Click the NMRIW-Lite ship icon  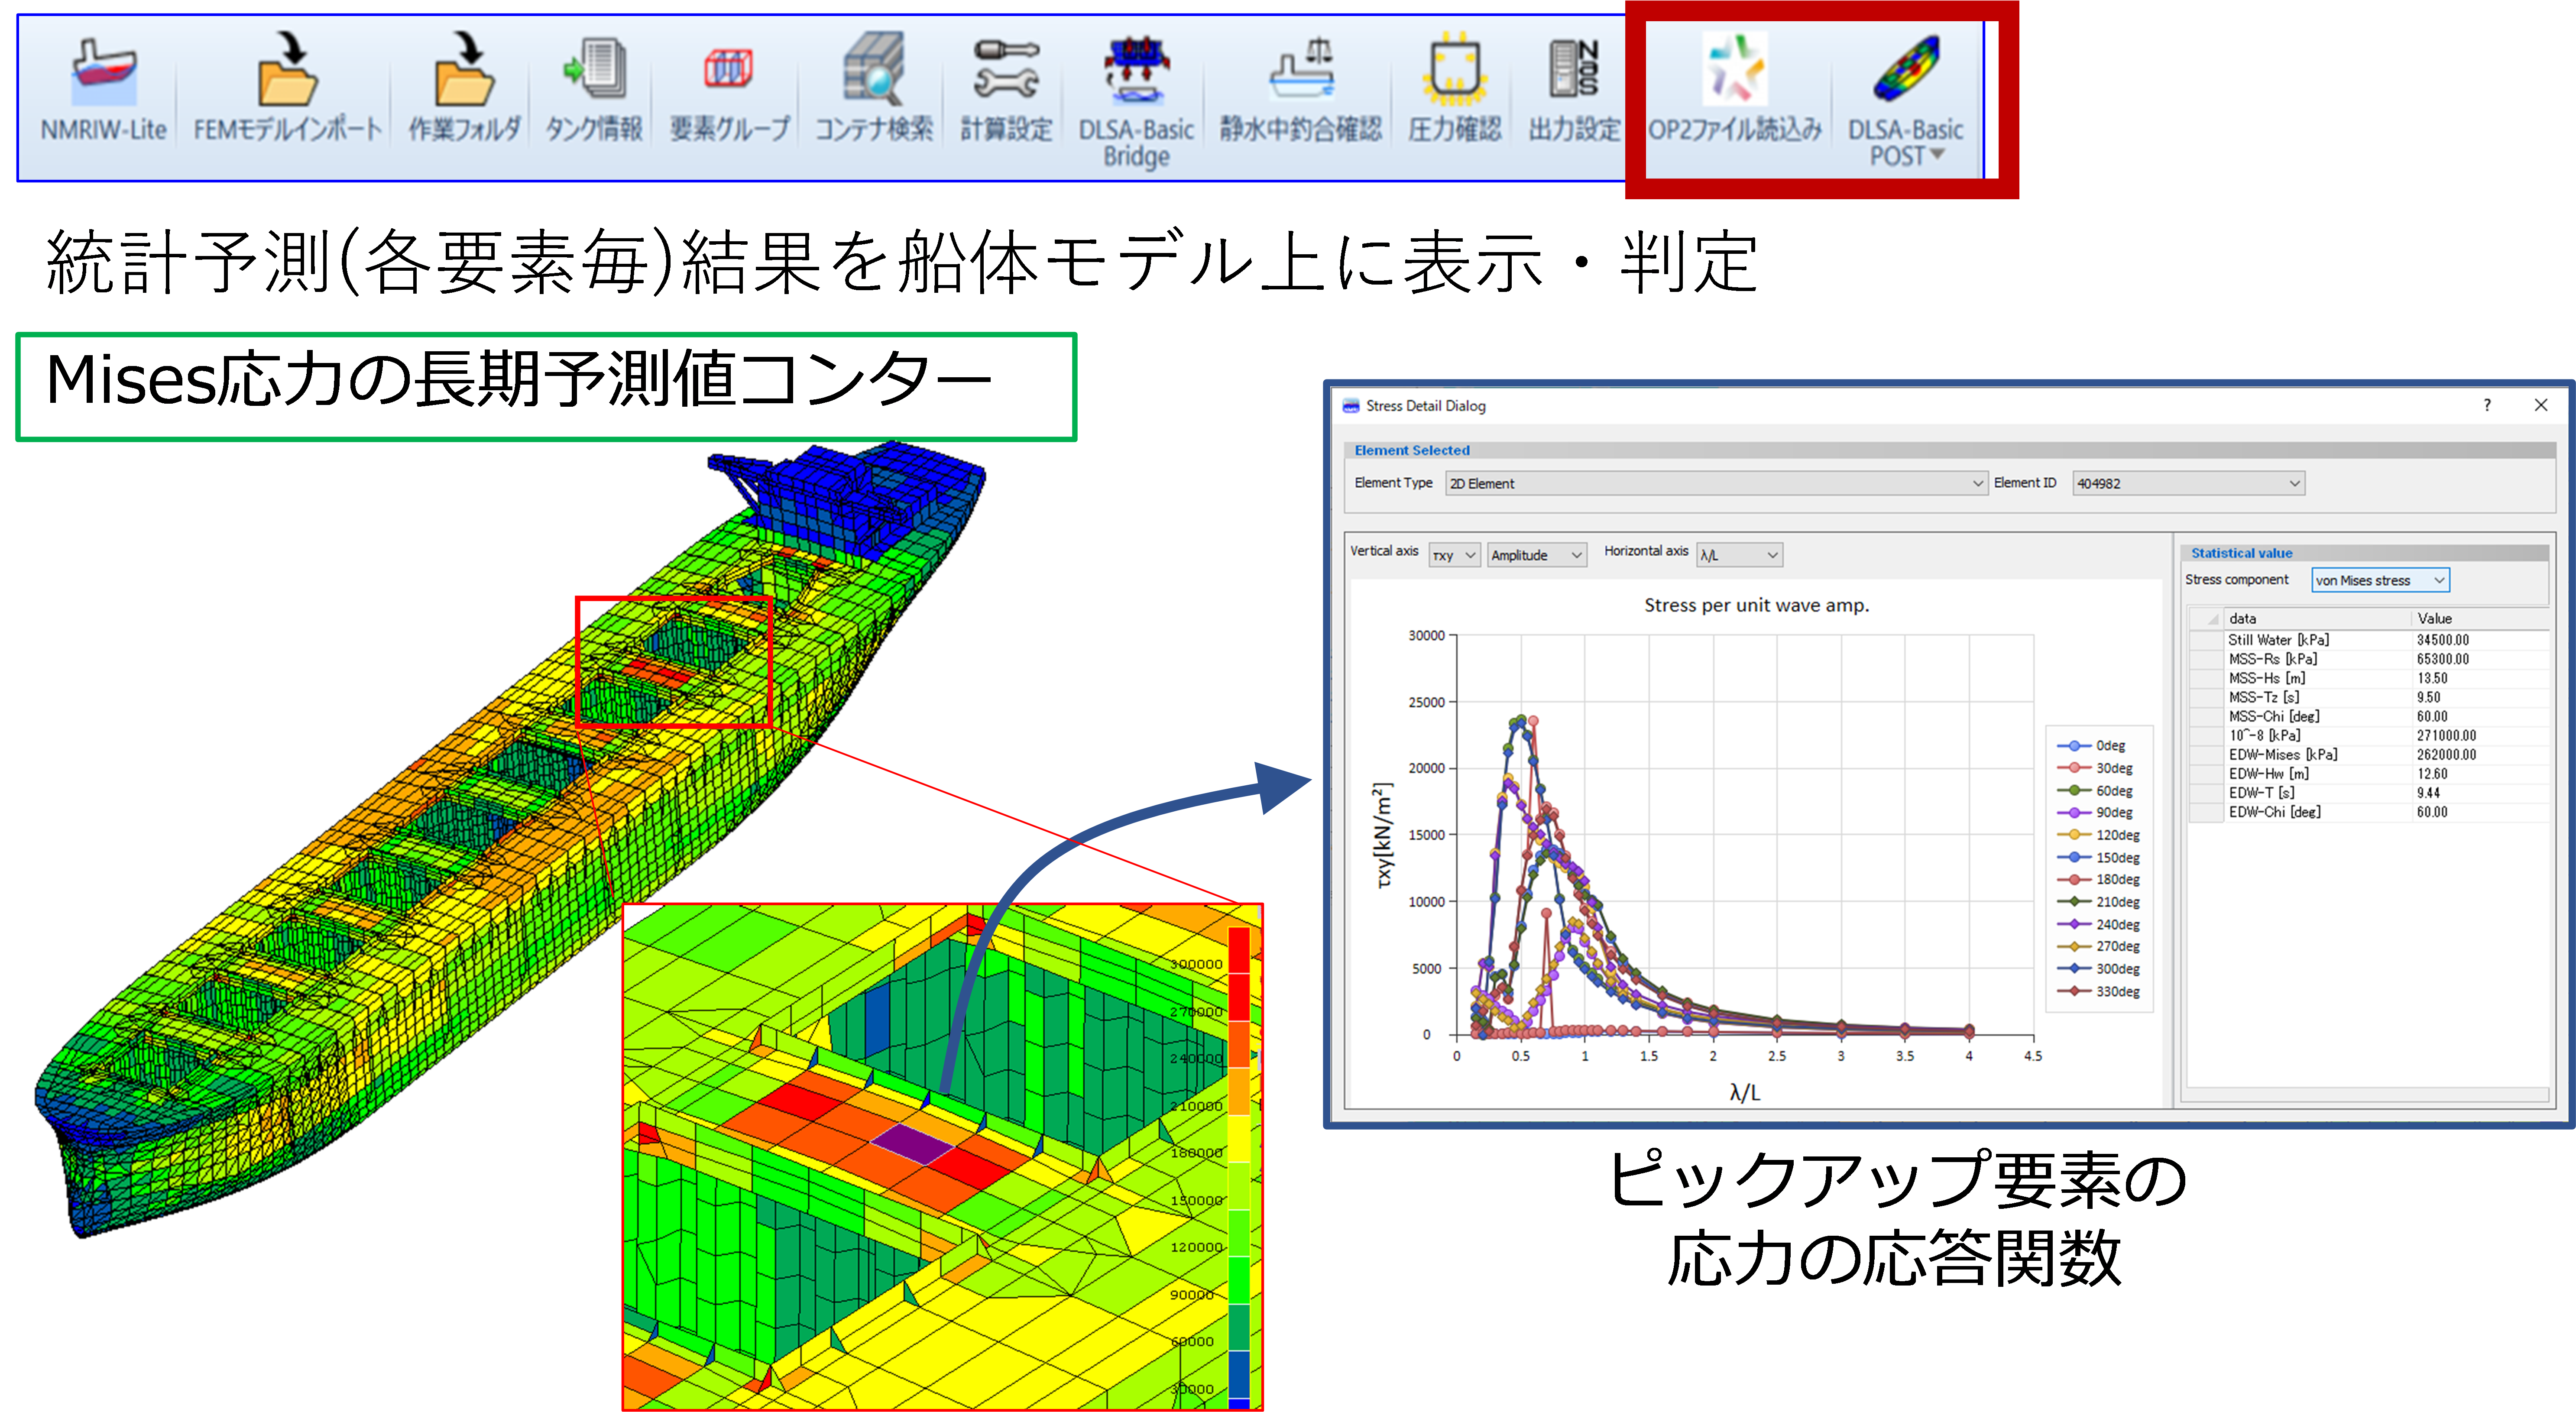103,72
